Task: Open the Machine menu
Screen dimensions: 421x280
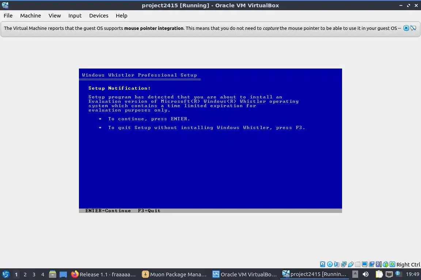Action: click(x=30, y=16)
